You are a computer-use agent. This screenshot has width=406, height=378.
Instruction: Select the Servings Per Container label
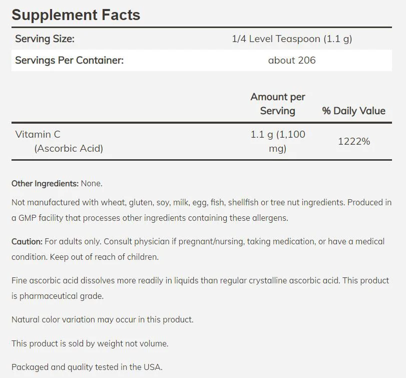(x=70, y=60)
